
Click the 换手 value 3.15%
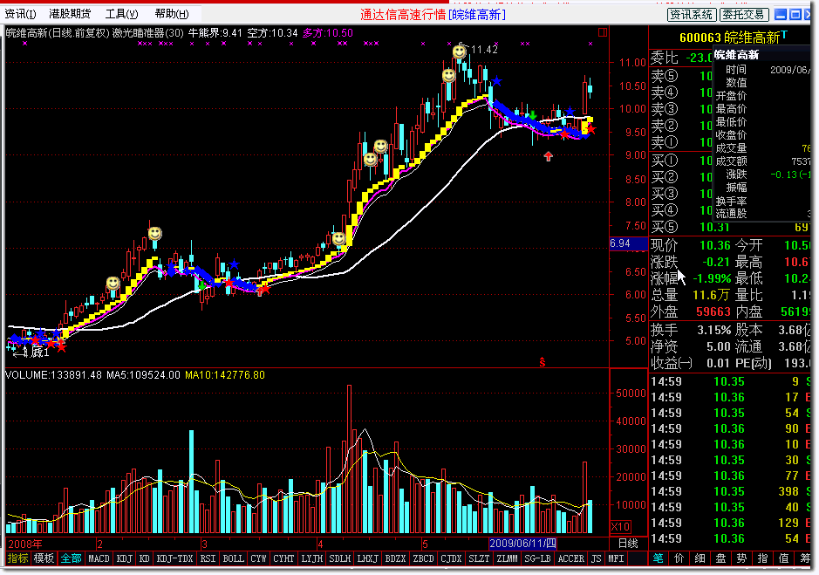[x=714, y=330]
